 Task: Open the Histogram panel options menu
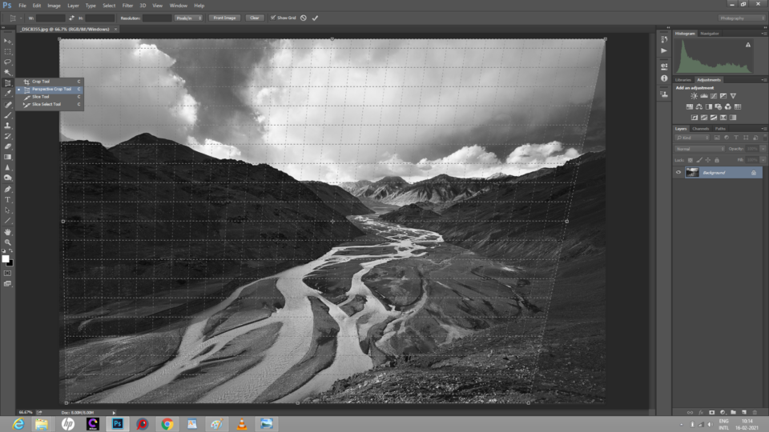[x=763, y=34]
